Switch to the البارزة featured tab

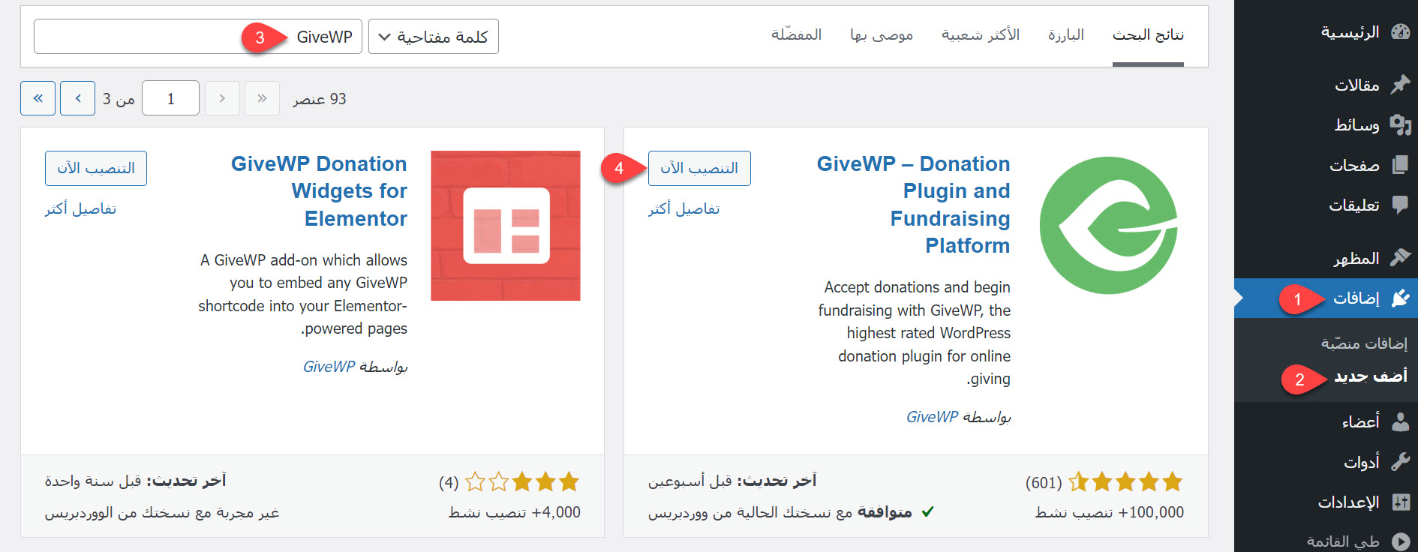1066,35
